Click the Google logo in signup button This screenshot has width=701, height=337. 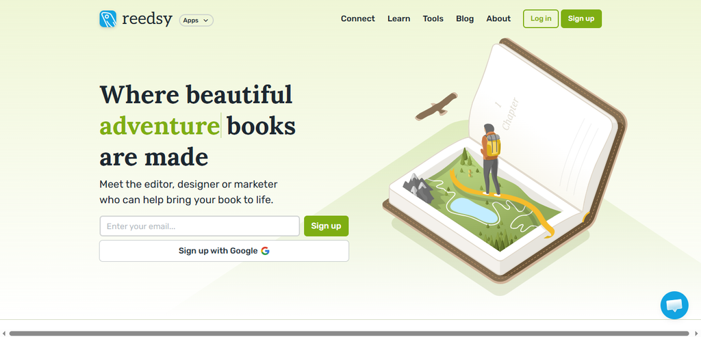click(265, 251)
